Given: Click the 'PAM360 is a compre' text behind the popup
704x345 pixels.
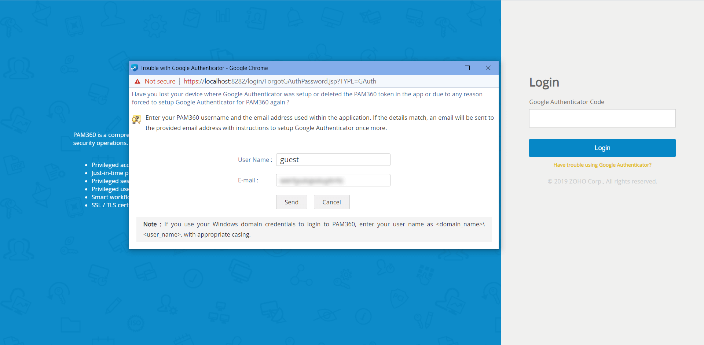Looking at the screenshot, I should (101, 135).
